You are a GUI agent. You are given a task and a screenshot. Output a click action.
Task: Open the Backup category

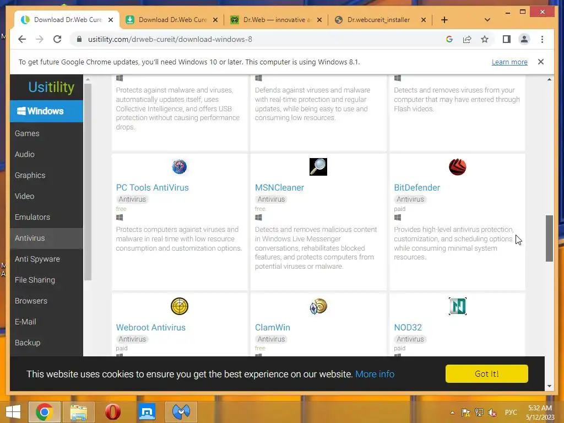click(x=46, y=343)
